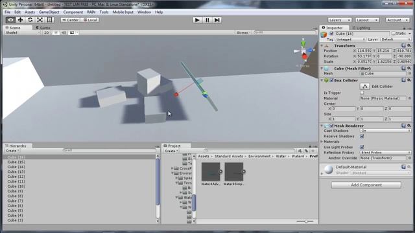This screenshot has width=415, height=233.
Task: Open the Layout dropdown
Action: [x=367, y=20]
